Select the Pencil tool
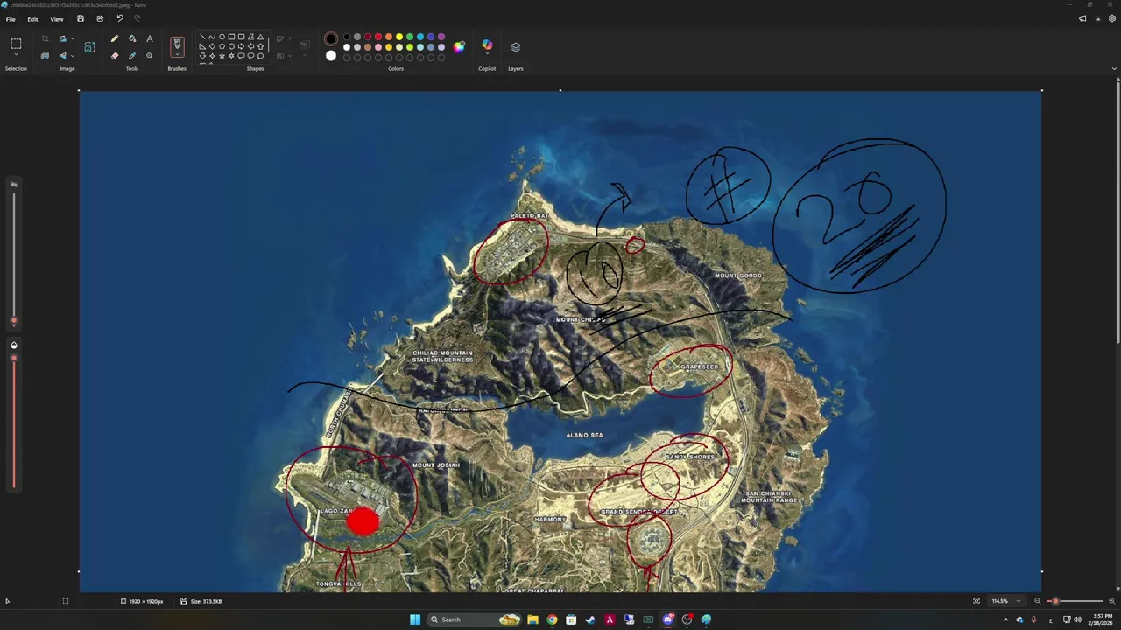Image resolution: width=1121 pixels, height=630 pixels. click(115, 38)
